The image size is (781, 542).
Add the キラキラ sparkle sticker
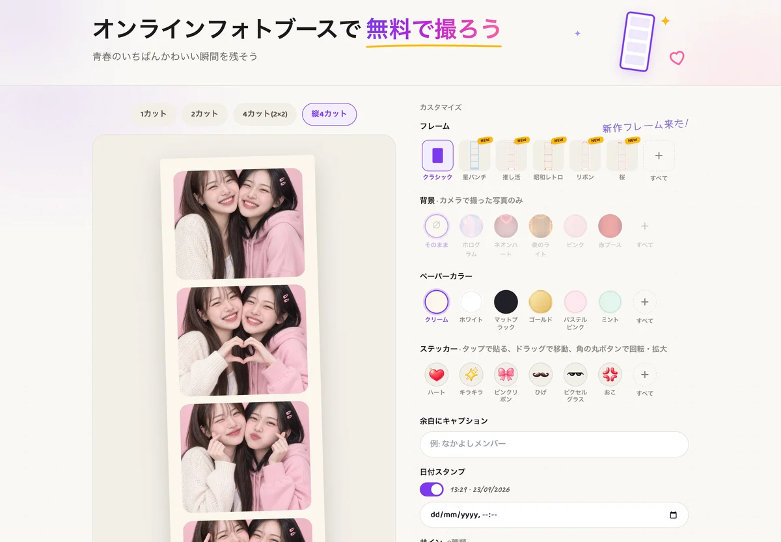[x=471, y=375]
